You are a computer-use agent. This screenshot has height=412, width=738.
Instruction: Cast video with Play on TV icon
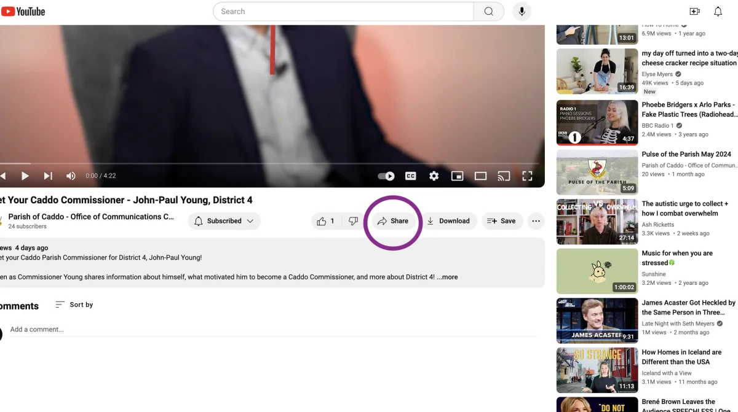click(x=504, y=176)
